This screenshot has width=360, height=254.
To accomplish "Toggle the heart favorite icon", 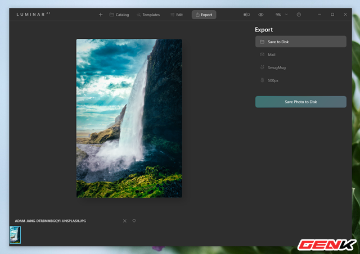I will click(134, 221).
